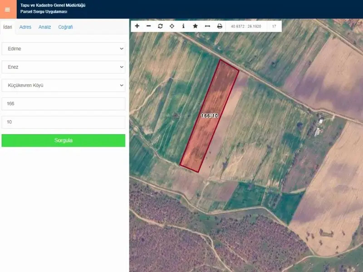Print the map with printer icon
The height and width of the screenshot is (272, 363).
pyautogui.click(x=220, y=26)
